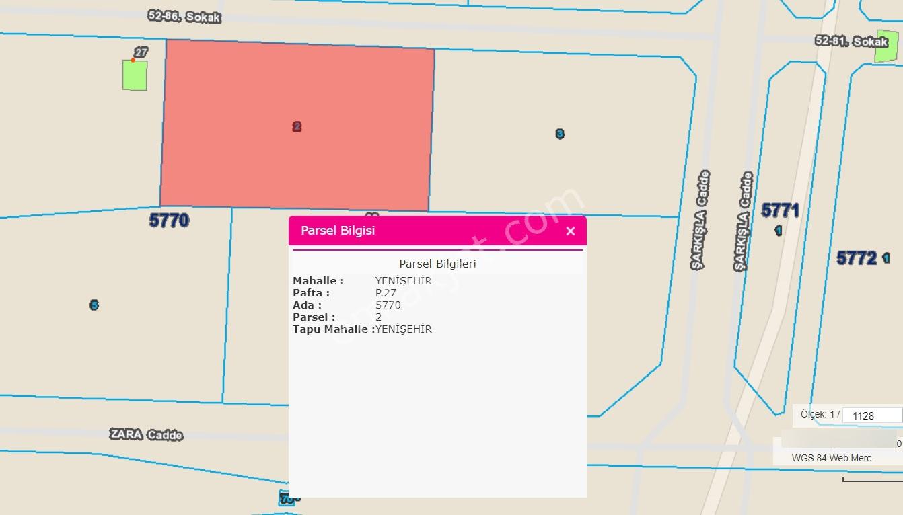Screen dimensions: 903x515
Task: Click the Parsel Bilgileri heading
Action: click(x=437, y=264)
